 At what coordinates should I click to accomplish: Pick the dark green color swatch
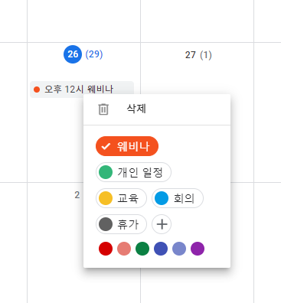pos(142,249)
